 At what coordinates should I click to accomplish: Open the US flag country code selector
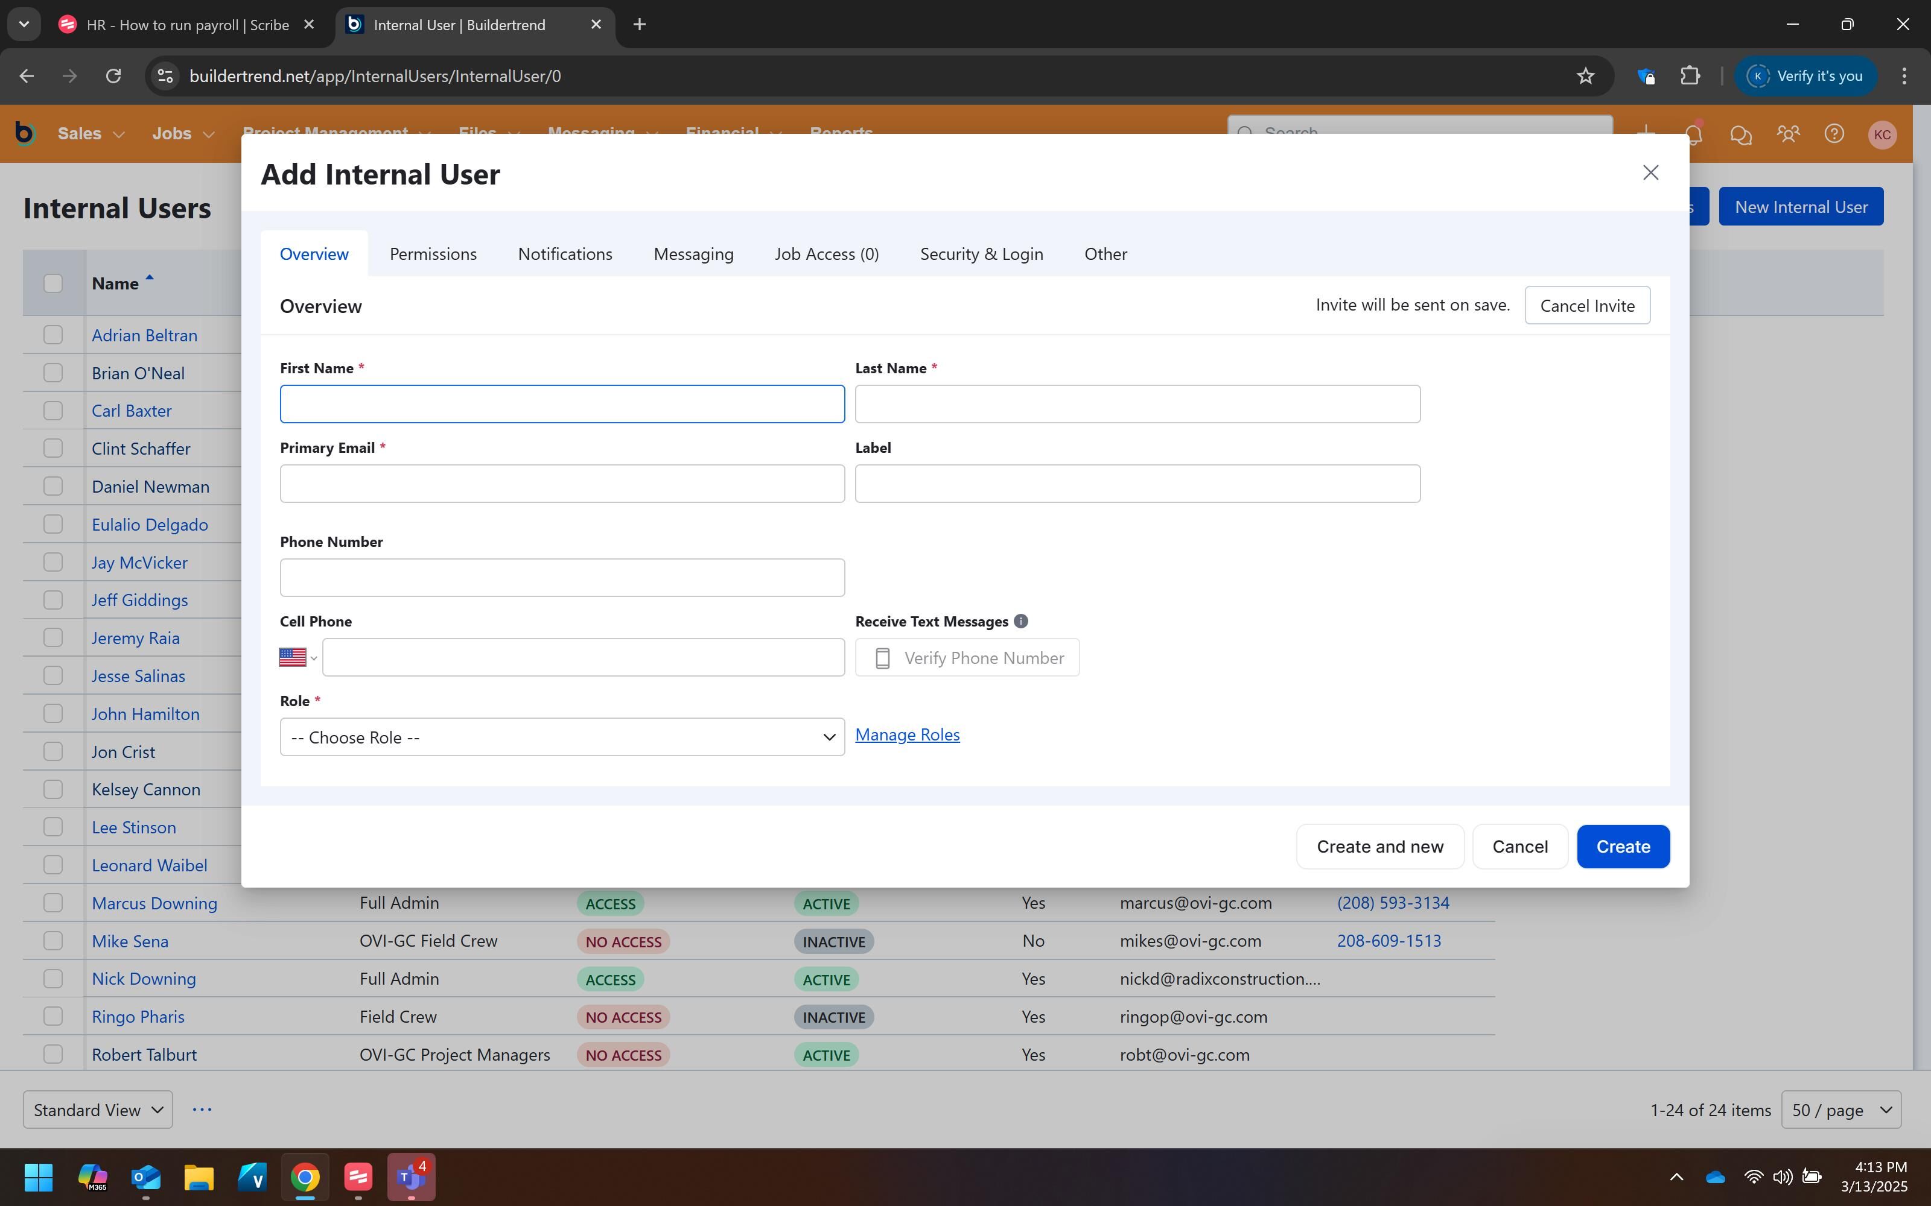pos(297,657)
